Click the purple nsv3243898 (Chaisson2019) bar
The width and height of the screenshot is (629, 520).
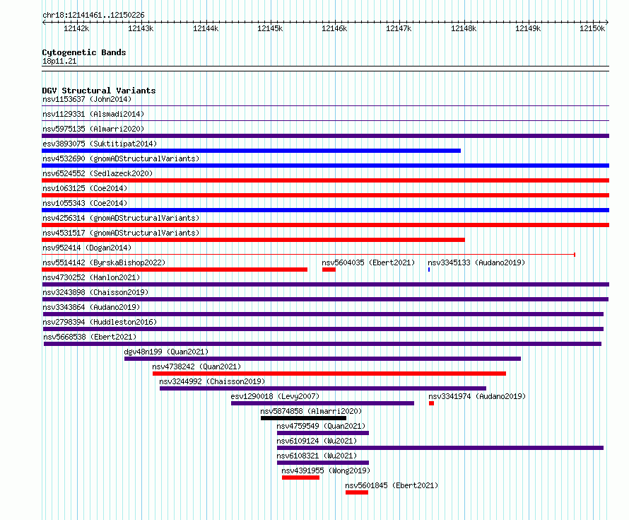point(325,299)
